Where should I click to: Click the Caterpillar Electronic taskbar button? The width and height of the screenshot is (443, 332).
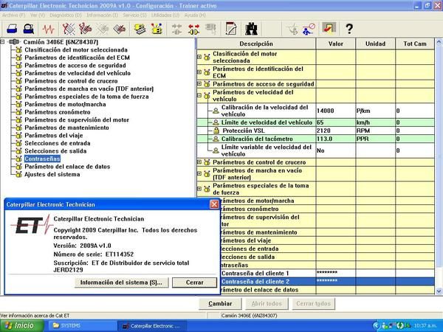pyautogui.click(x=151, y=326)
